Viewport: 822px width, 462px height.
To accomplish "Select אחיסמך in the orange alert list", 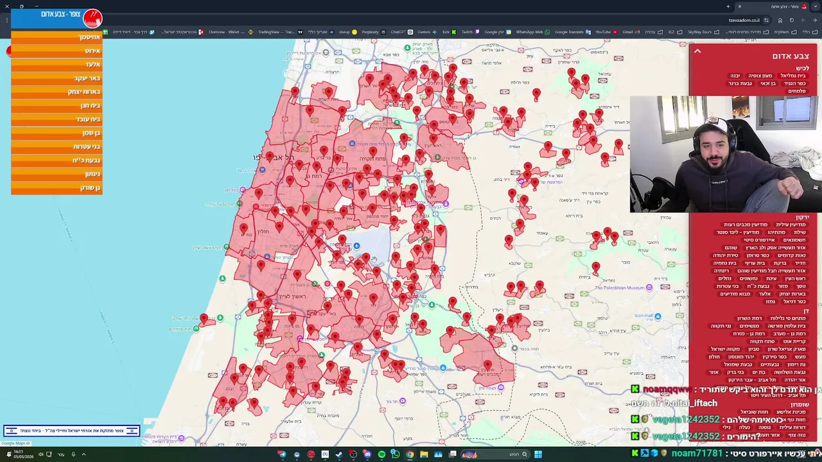I will tap(57, 37).
